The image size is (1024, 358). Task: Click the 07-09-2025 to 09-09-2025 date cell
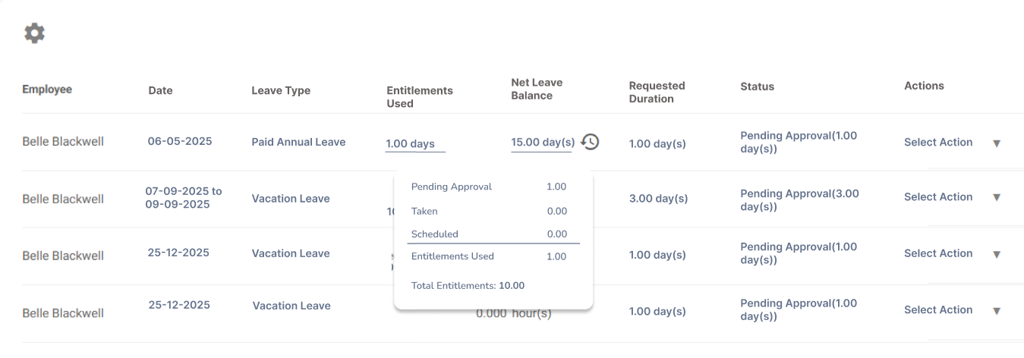pos(184,198)
